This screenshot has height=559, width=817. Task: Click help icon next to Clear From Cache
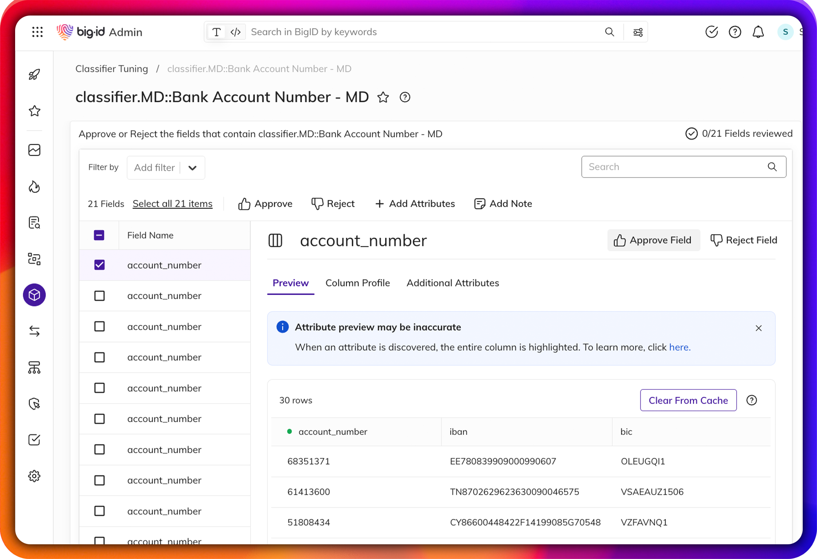tap(752, 400)
